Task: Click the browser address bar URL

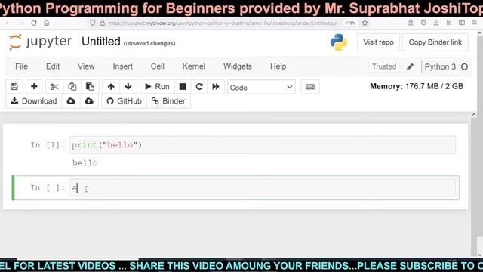Action: (x=223, y=23)
